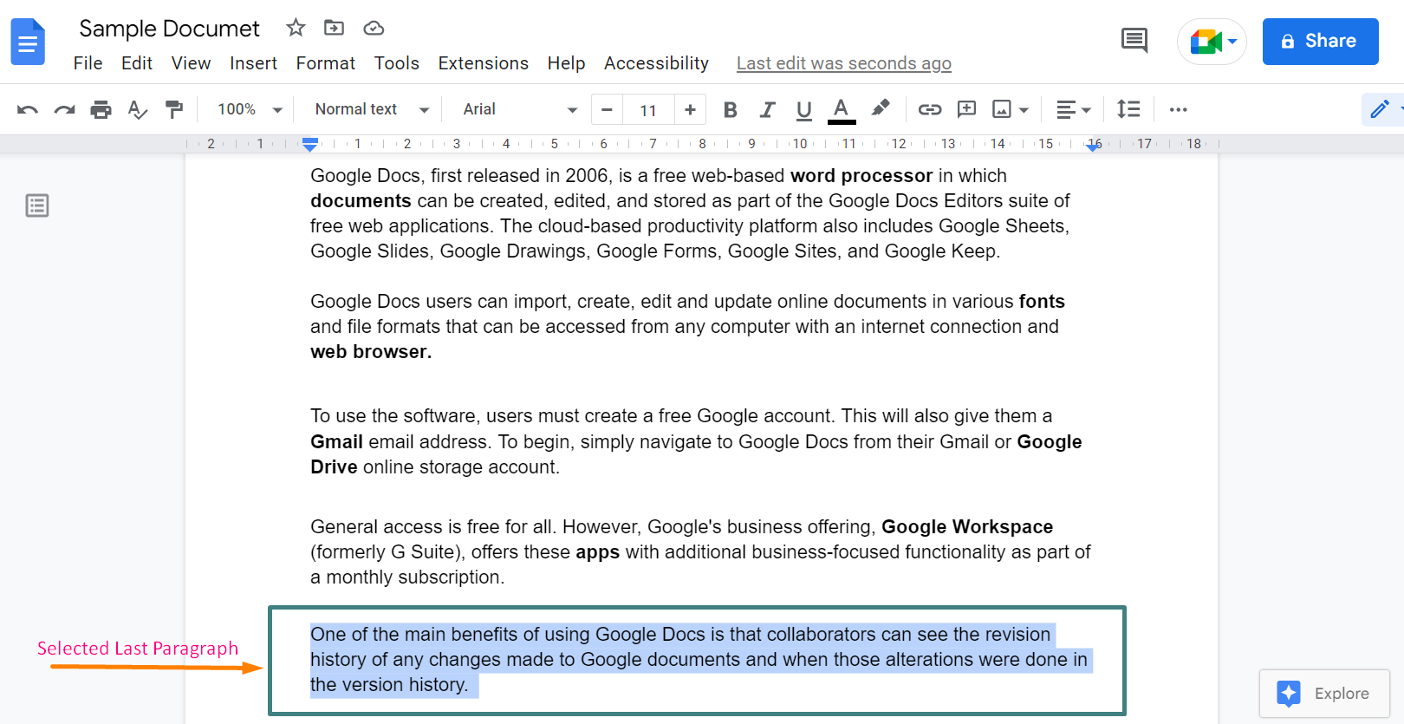Screen dimensions: 1404x724
Task: Open the zoom 100% dropdown
Action: (x=250, y=109)
